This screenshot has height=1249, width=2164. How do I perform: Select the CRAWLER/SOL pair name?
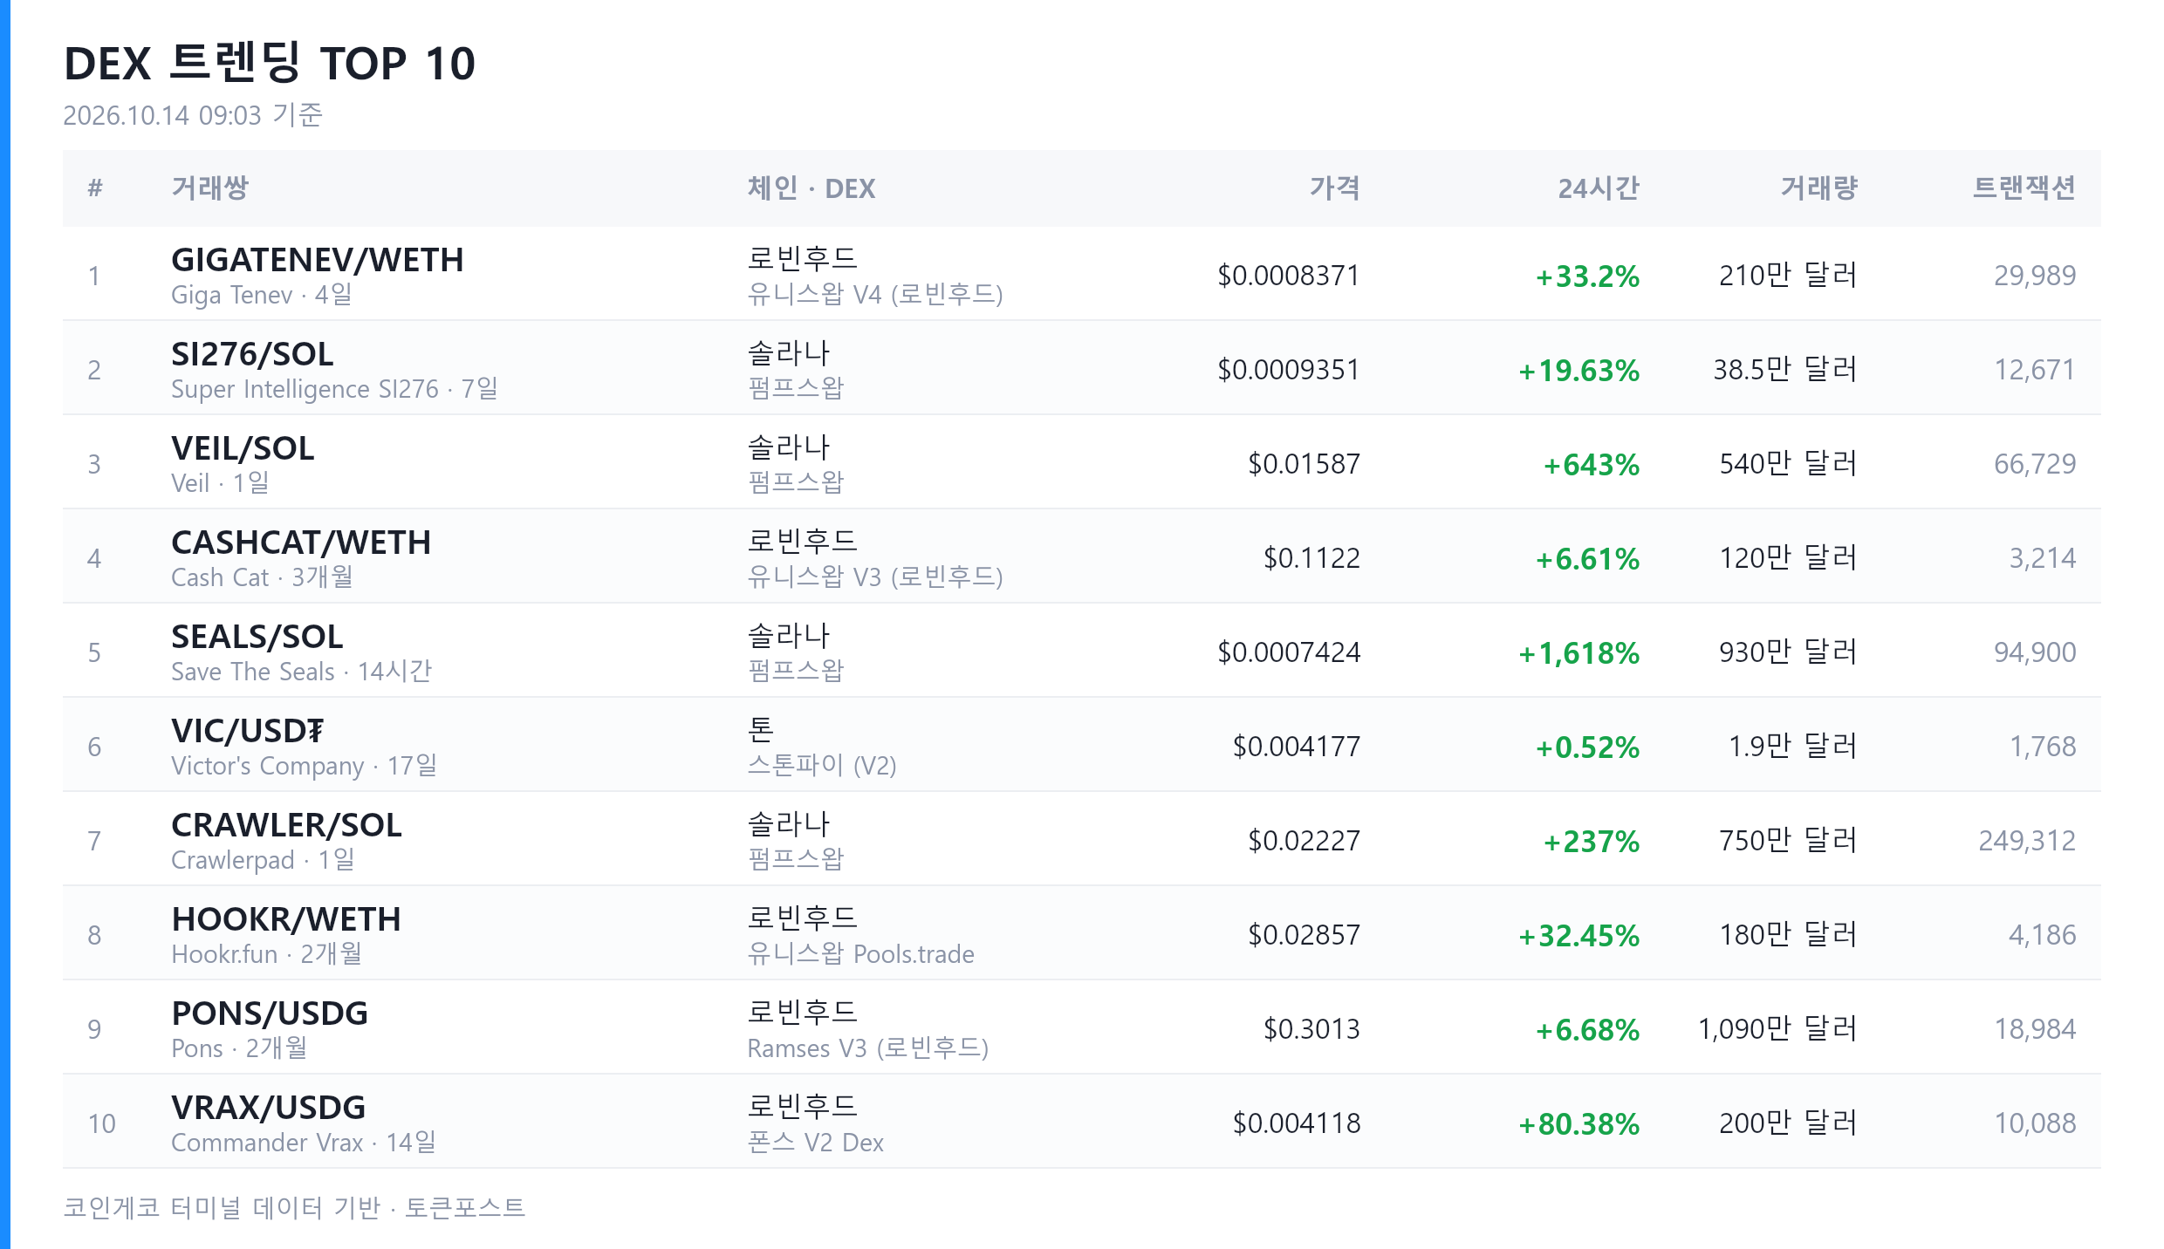[286, 825]
